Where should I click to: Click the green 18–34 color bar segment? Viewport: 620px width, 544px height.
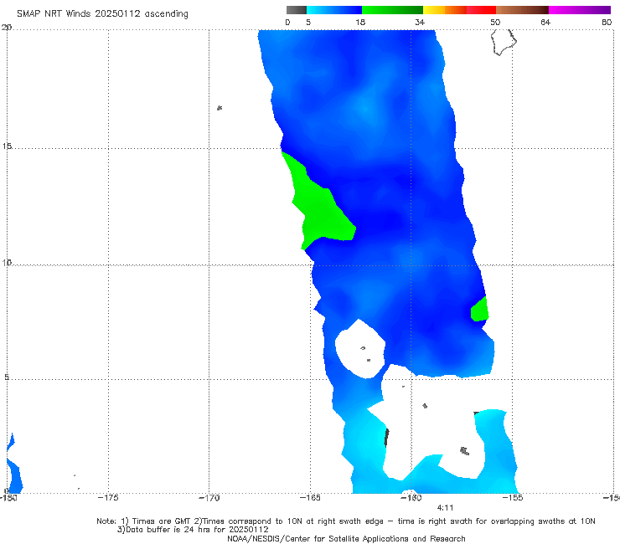click(x=392, y=10)
